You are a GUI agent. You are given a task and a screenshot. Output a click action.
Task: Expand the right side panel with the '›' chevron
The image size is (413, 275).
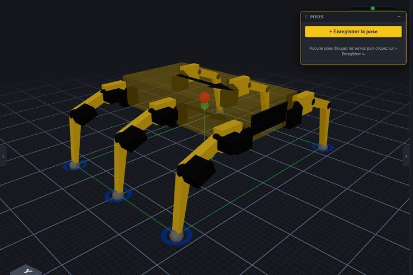(x=406, y=156)
